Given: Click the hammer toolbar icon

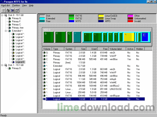Looking at the screenshot, I should [8, 10].
